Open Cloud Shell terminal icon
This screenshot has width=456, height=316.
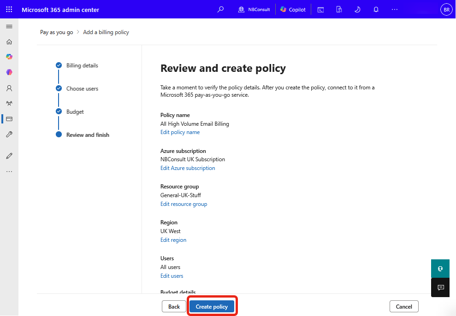coord(320,10)
